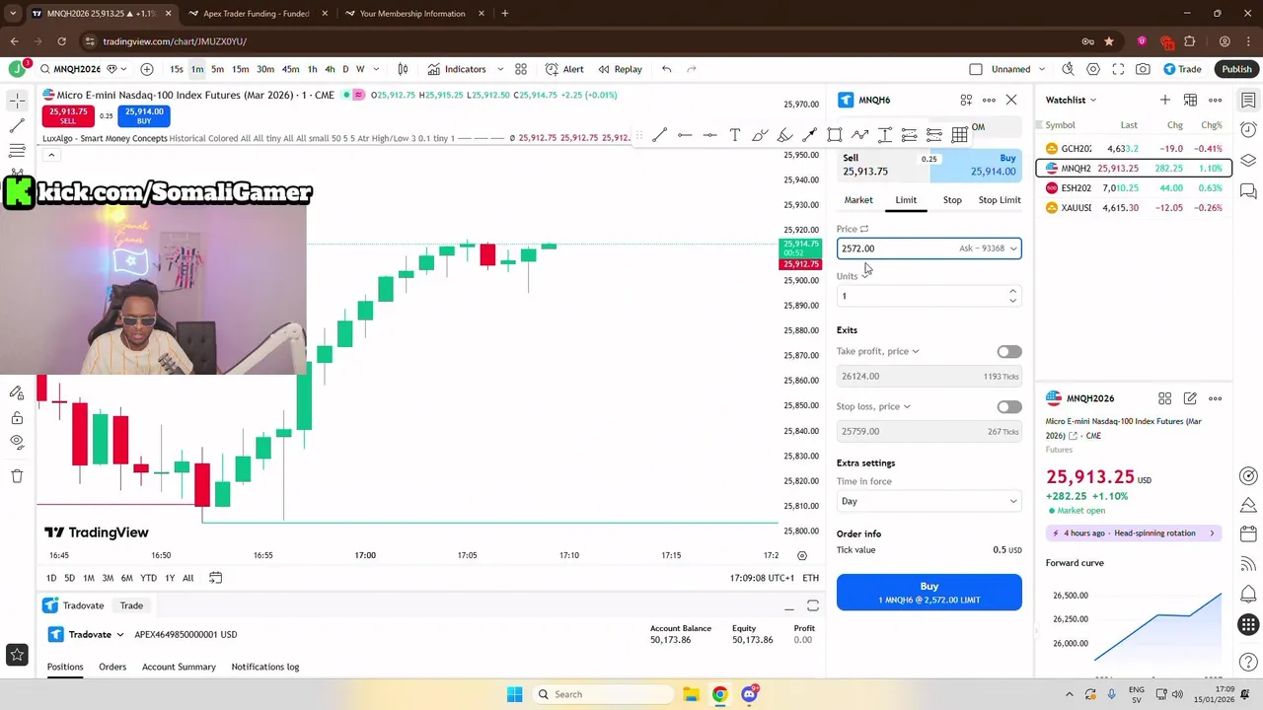Create an Alert from the top toolbar

(564, 69)
